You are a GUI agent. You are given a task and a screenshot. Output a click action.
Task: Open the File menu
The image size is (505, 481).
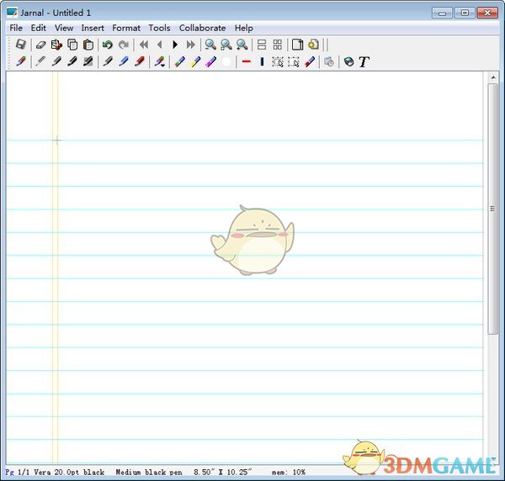click(x=16, y=28)
